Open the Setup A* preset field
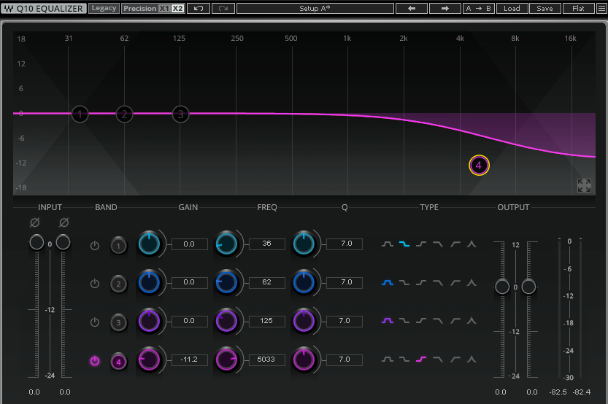 [315, 8]
